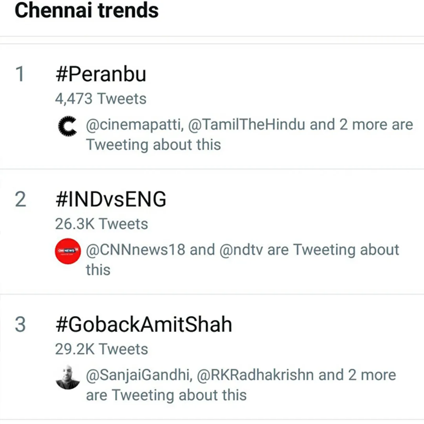Click the @ndtv mention text
Viewport: 424px width, 424px height.
pos(241,250)
